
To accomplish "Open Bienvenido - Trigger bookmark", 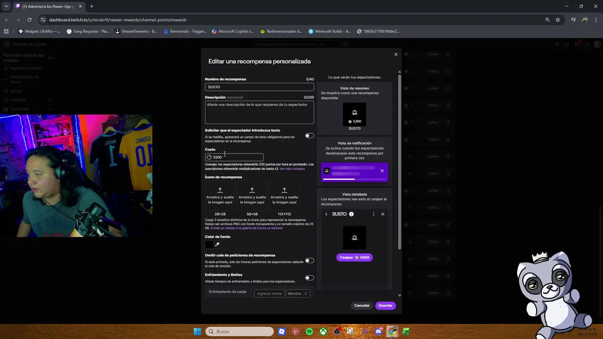I will pyautogui.click(x=185, y=32).
